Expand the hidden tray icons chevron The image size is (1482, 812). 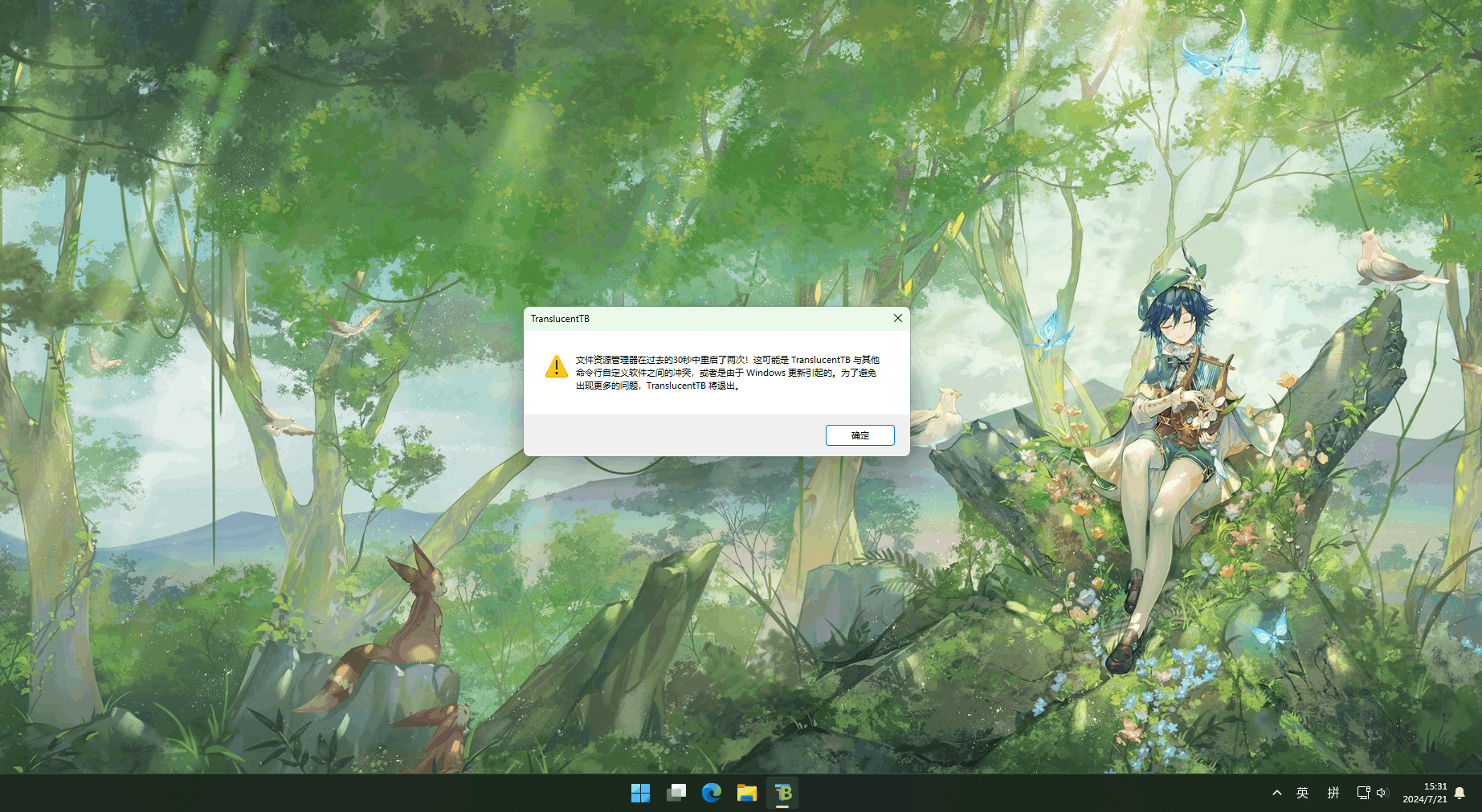click(1276, 793)
